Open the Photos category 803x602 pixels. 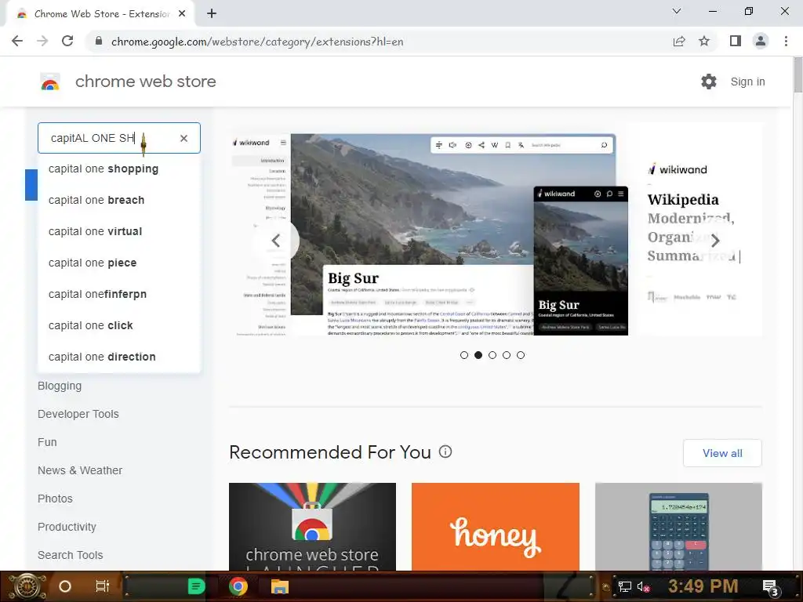pos(55,499)
